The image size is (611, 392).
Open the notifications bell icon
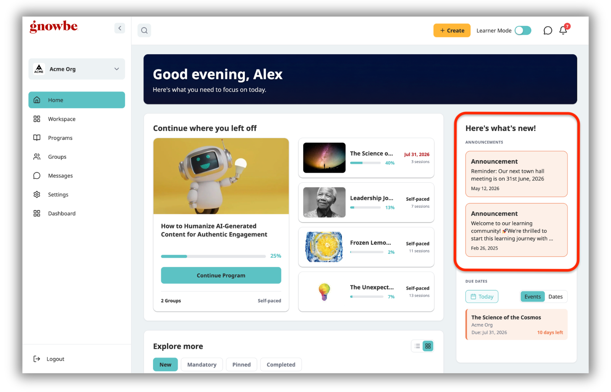pos(563,30)
